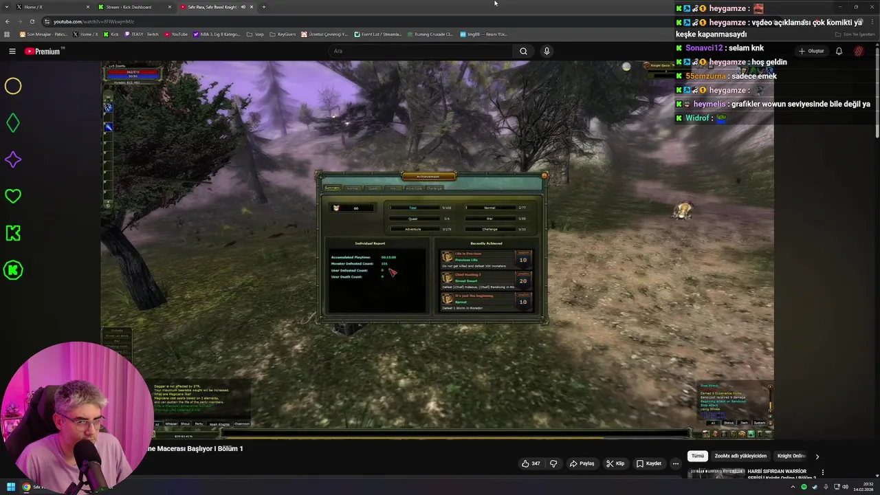Click the Klip scissors button
The height and width of the screenshot is (495, 880).
click(615, 463)
